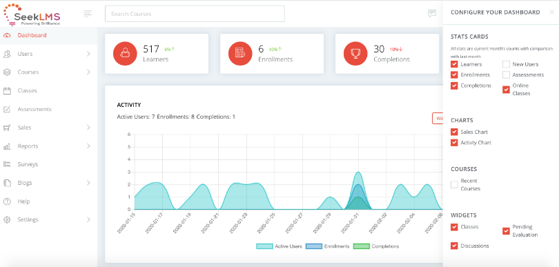This screenshot has width=559, height=267.
Task: Enable the Recent Courses checkbox
Action: pos(454,185)
